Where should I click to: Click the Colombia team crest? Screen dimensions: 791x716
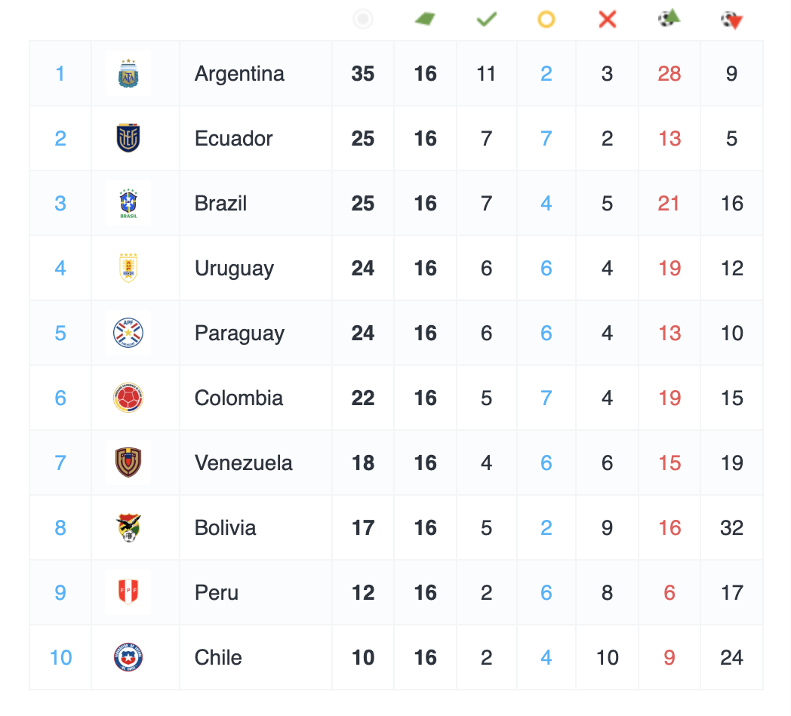click(x=128, y=398)
